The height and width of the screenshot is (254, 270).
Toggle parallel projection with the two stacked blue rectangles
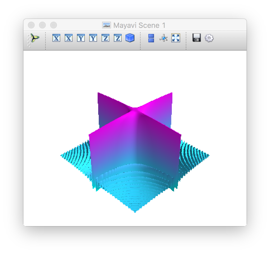(x=151, y=38)
